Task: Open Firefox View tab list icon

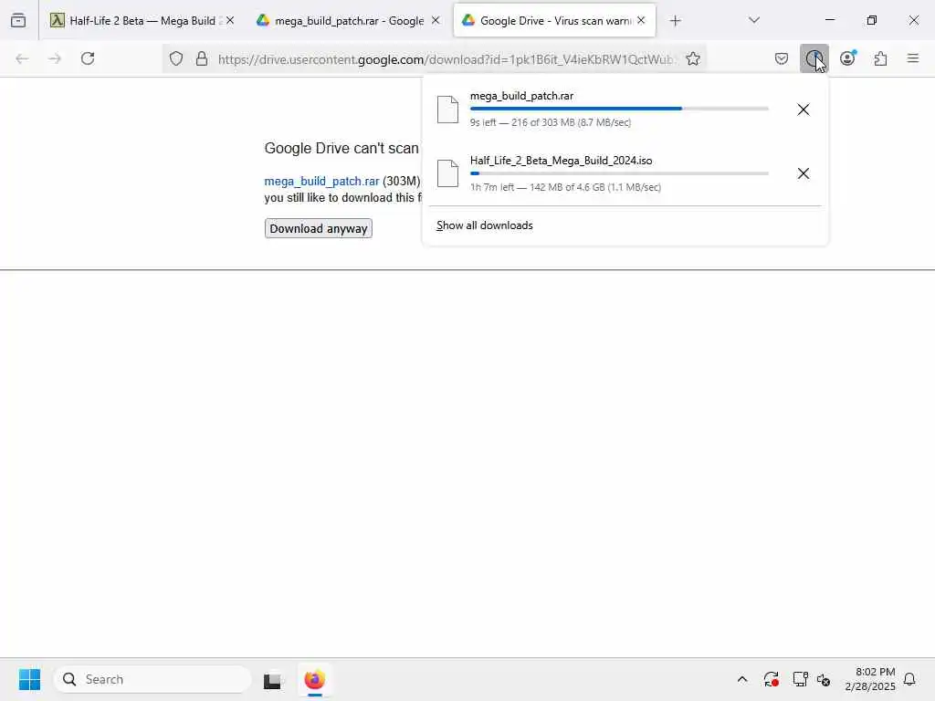Action: [x=18, y=20]
